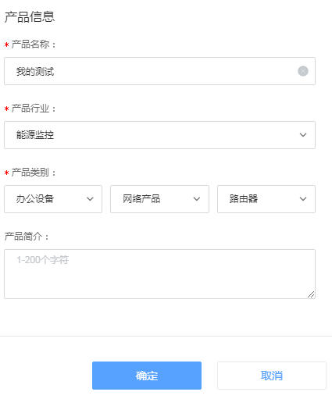
Task: Click the resize handle of the 产品简介 textarea
Action: 311,294
